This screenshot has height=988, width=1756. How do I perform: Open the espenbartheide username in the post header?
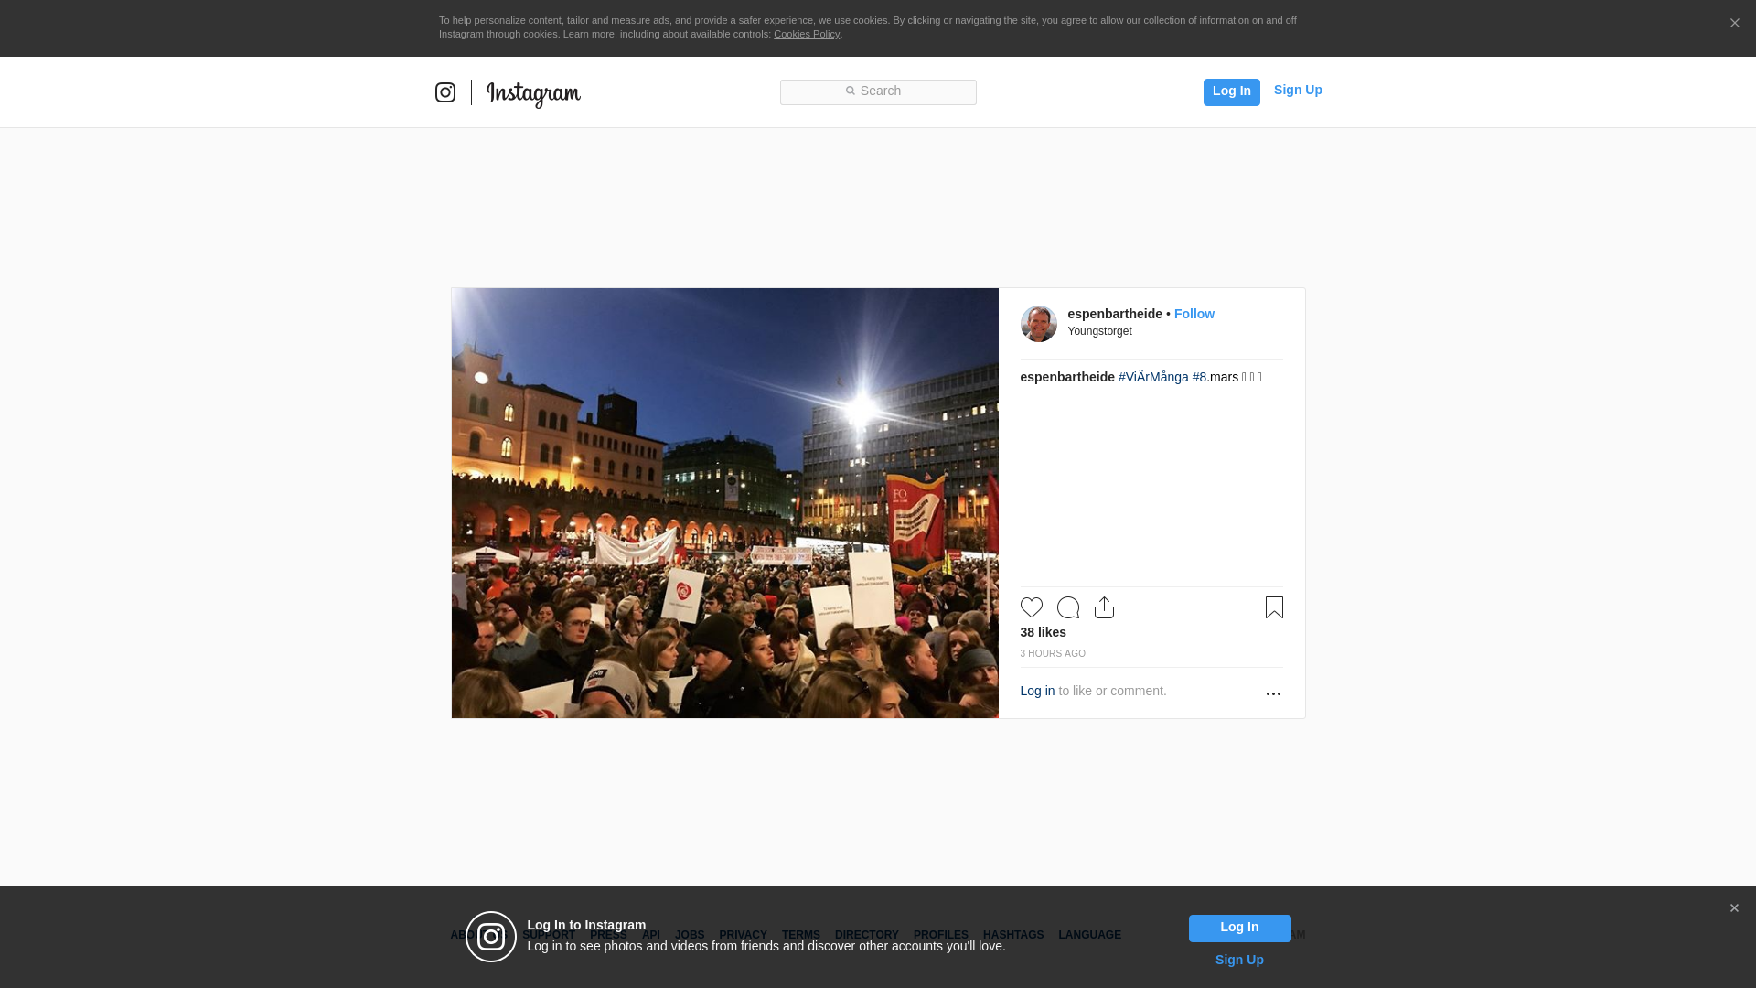click(x=1115, y=314)
